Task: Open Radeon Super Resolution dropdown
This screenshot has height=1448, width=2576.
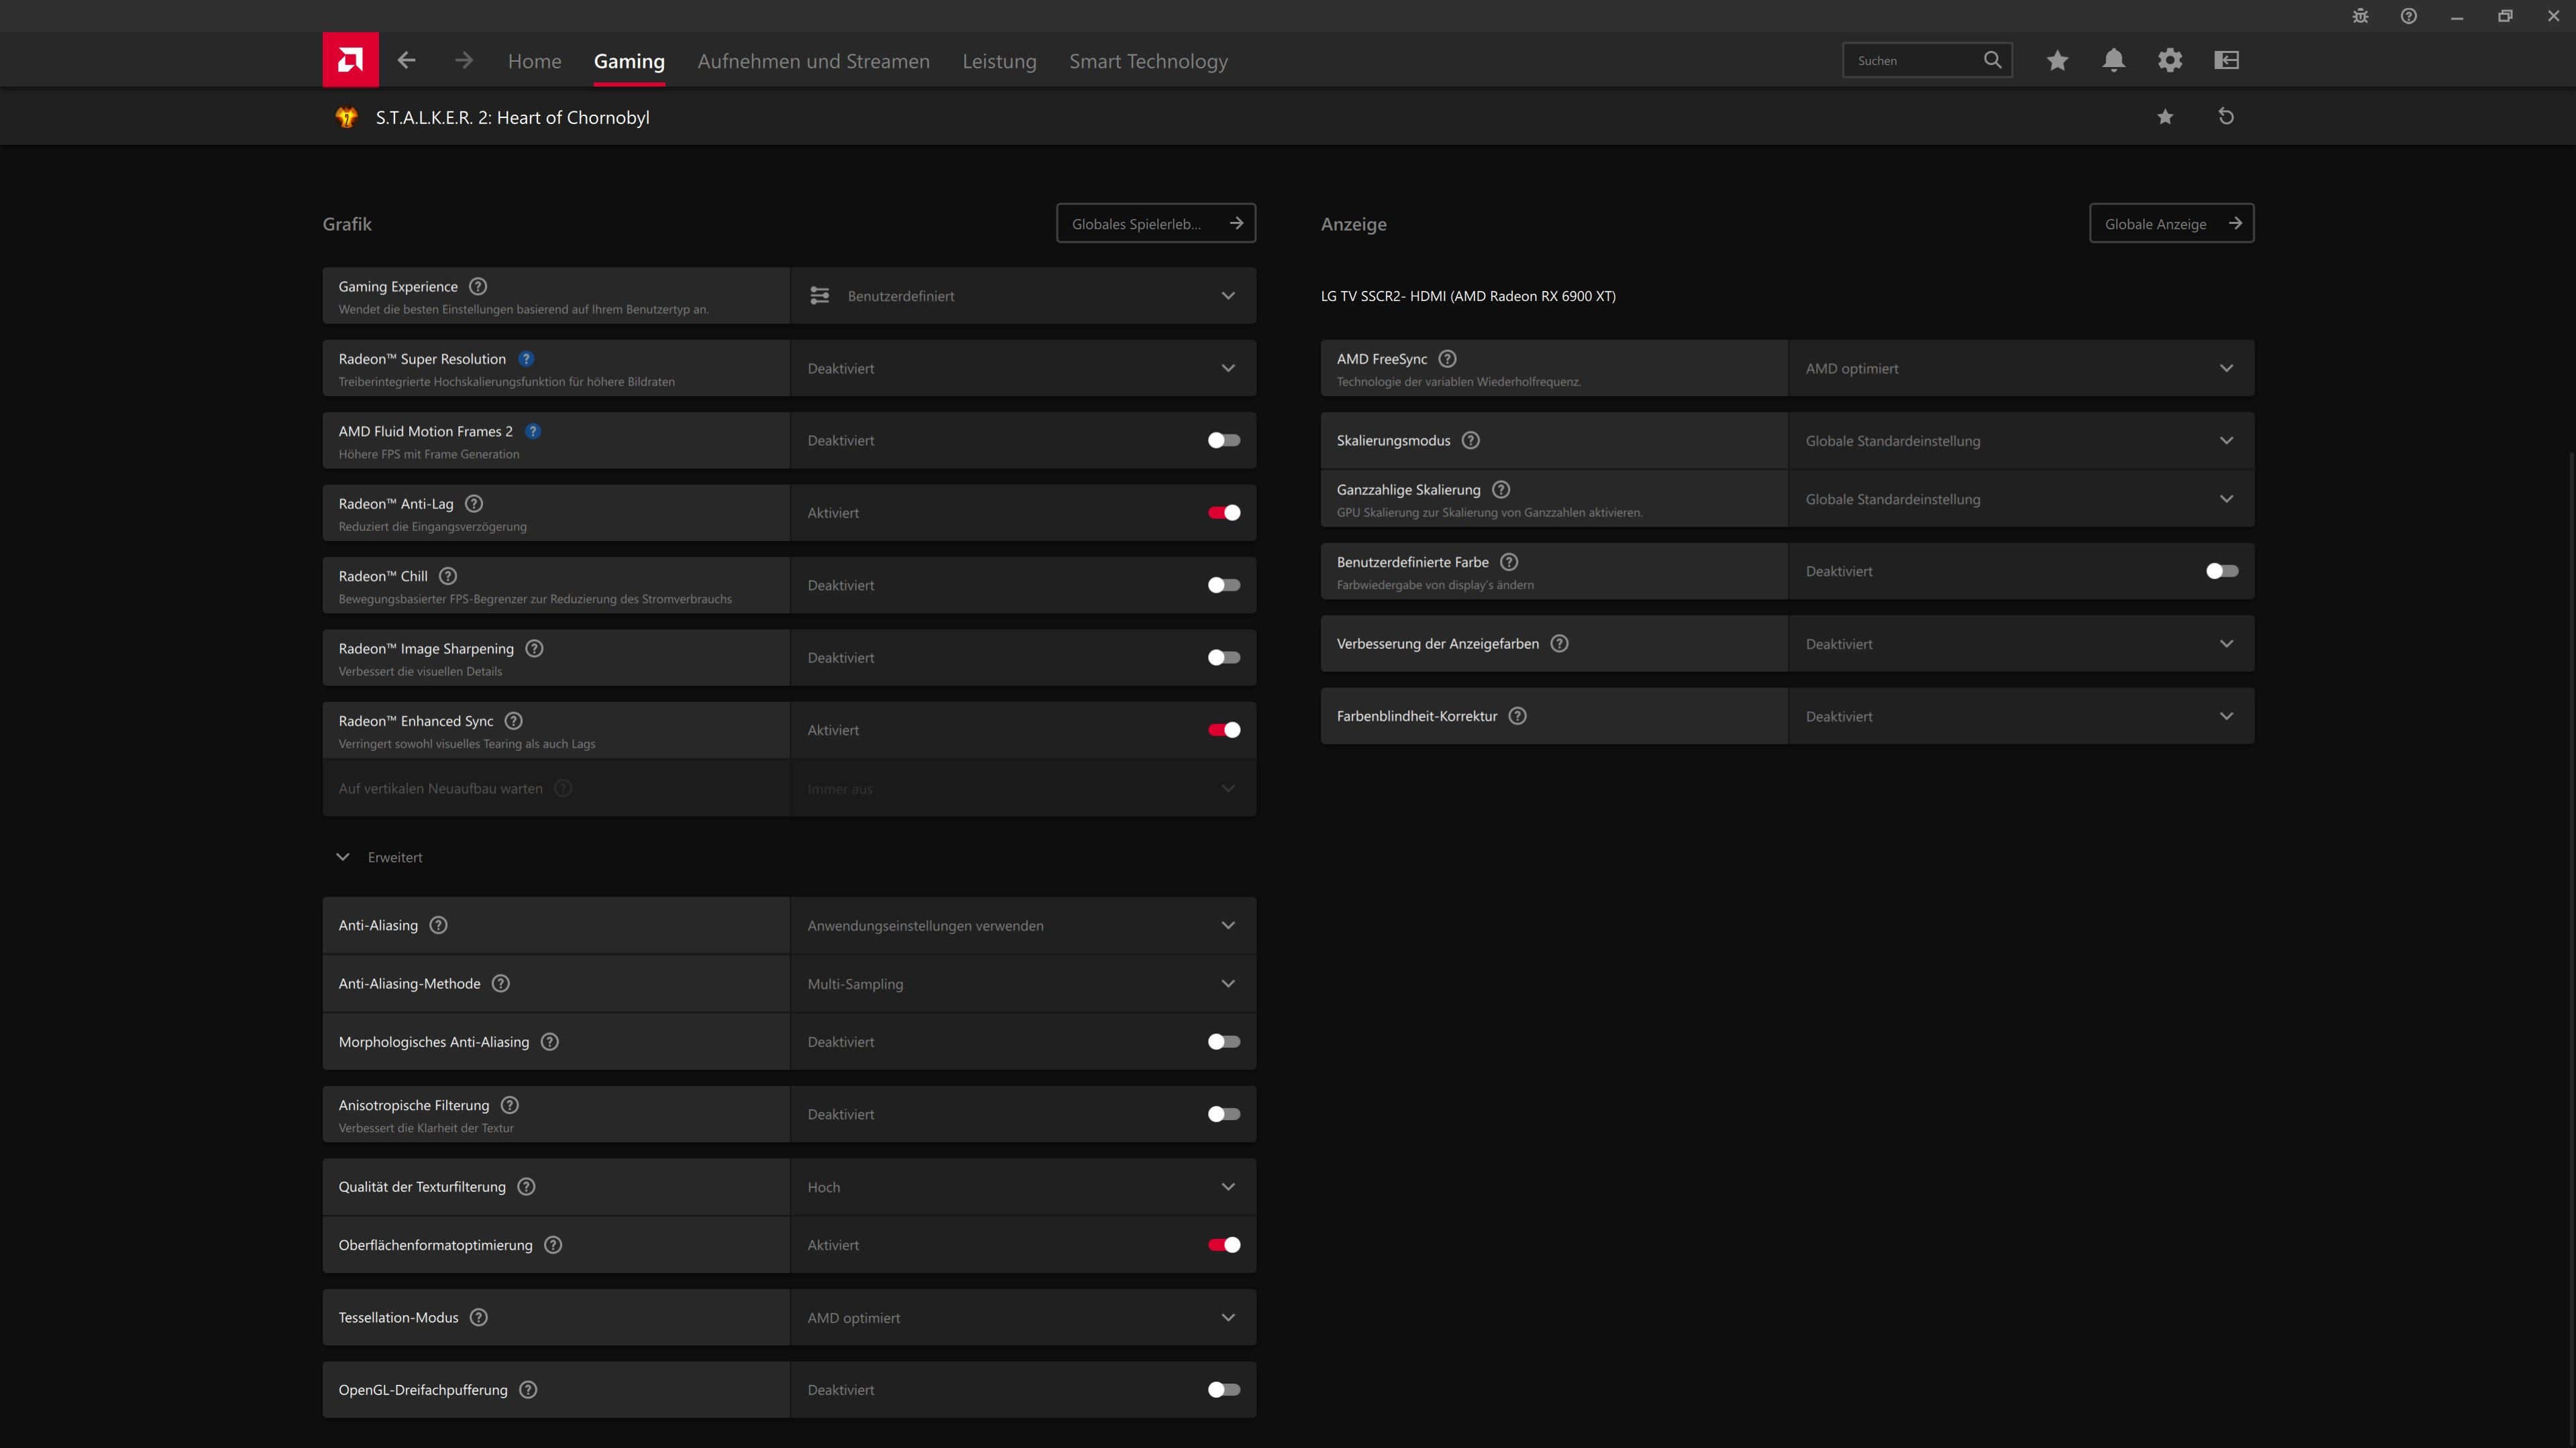Action: (1022, 369)
